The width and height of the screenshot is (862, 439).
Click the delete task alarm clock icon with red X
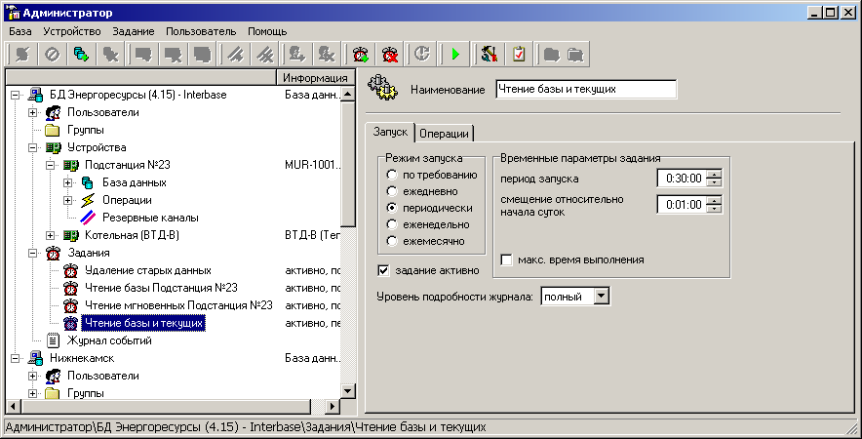pyautogui.click(x=390, y=55)
